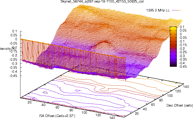The width and height of the screenshot is (193, 119).
Task: Click 0.05 tick on the color bar
Action: [183, 31]
